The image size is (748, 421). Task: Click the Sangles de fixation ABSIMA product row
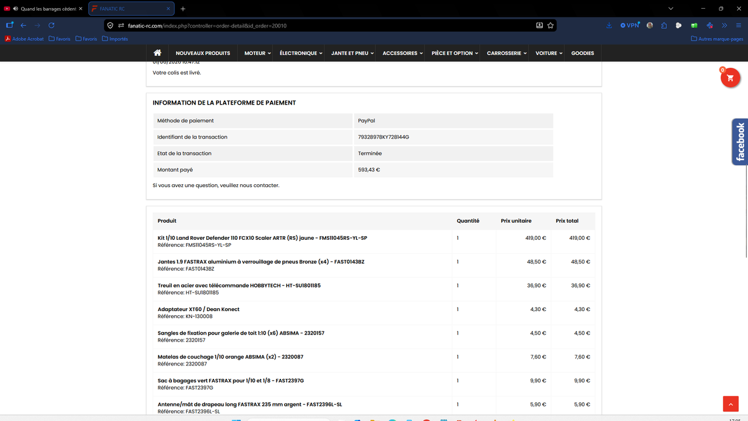click(x=374, y=336)
